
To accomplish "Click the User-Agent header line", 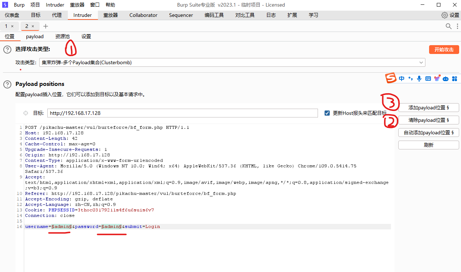I will [191, 168].
